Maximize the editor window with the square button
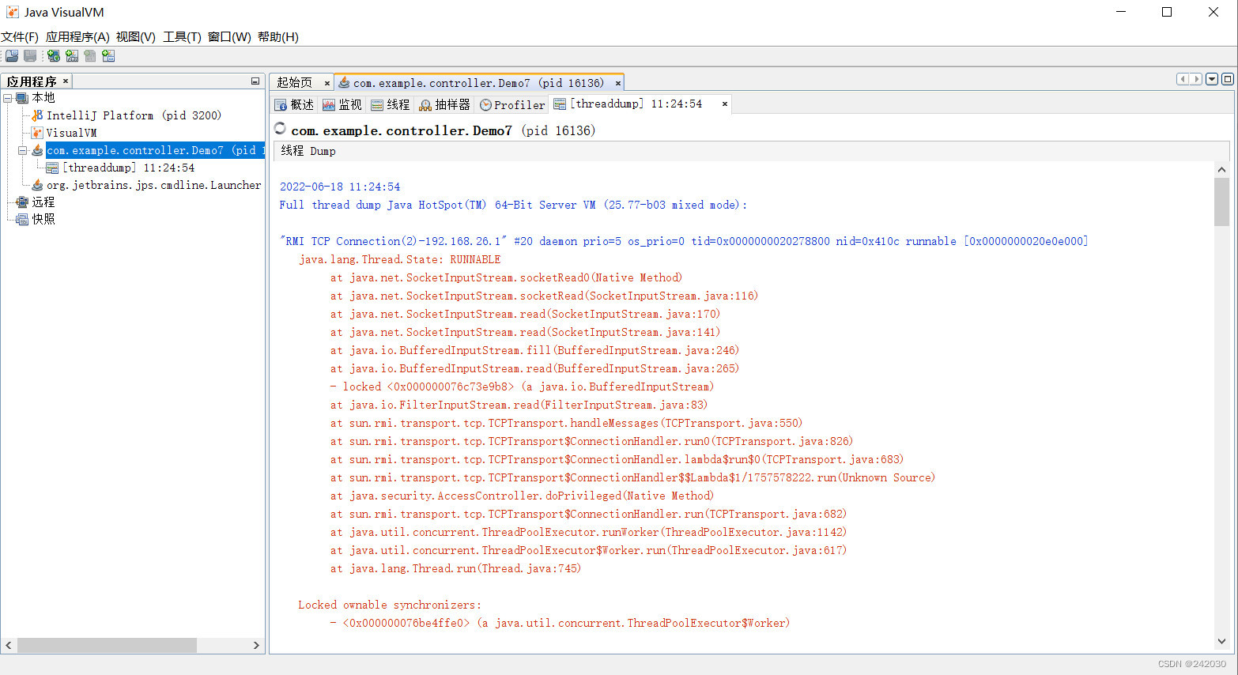This screenshot has height=675, width=1238. pos(1228,79)
